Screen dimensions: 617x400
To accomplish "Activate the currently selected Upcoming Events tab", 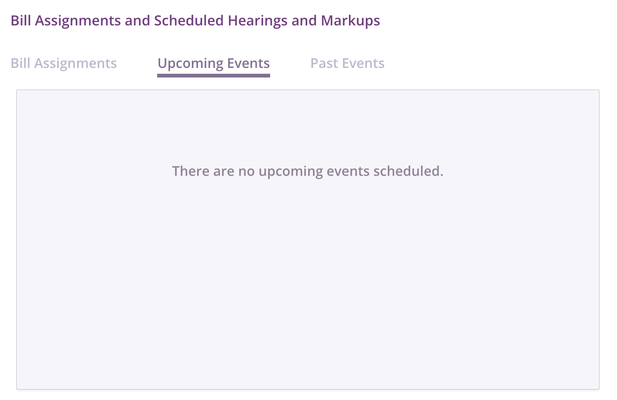I will tap(213, 63).
